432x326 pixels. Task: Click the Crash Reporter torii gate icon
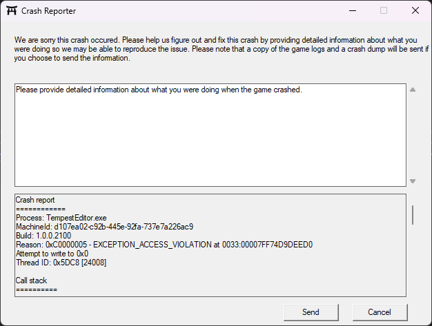tap(10, 11)
